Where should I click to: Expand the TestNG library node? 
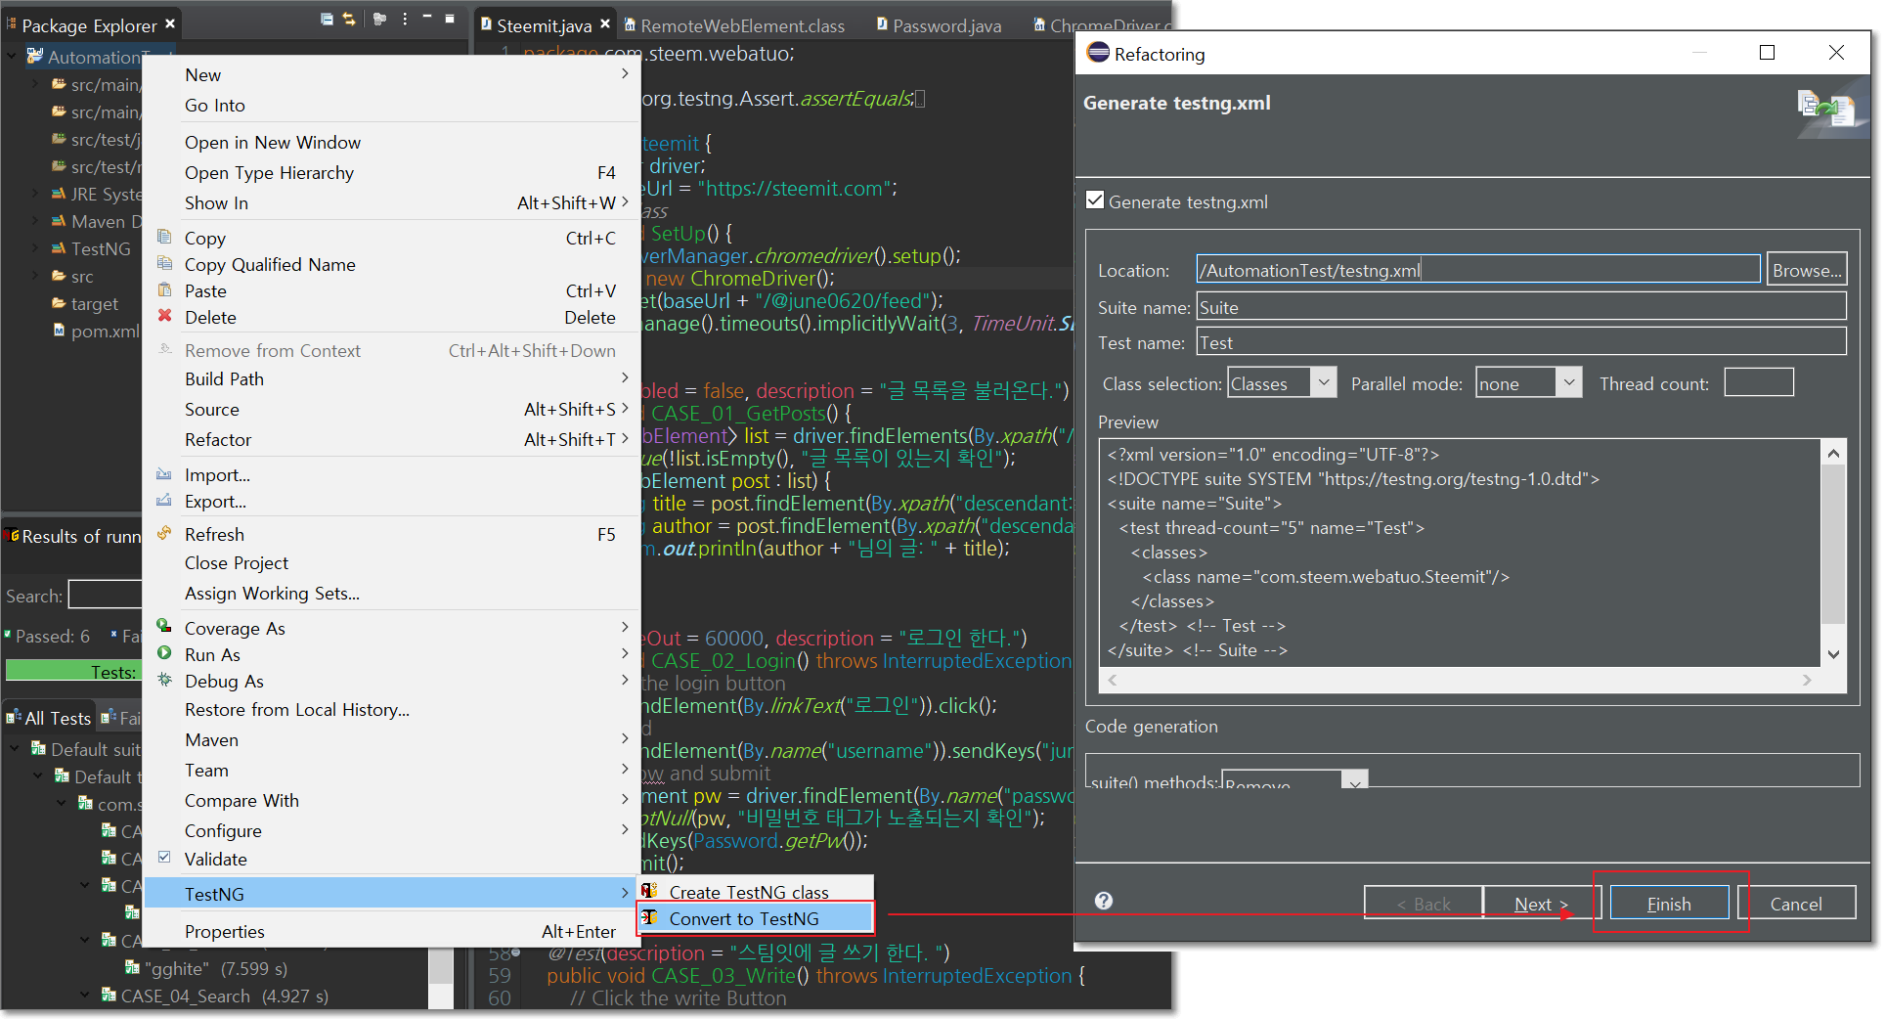pos(35,248)
